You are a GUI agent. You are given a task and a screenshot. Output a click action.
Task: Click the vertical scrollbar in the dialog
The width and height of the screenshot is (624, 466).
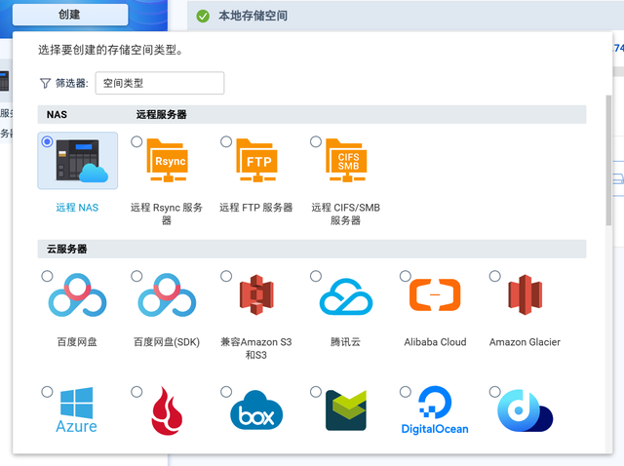pos(608,161)
